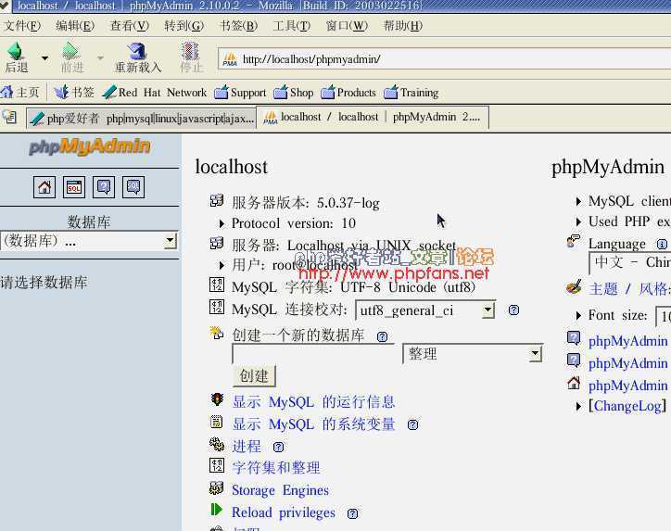Viewport: 671px width, 531px height.
Task: Click the Reload privileges link
Action: [x=284, y=512]
